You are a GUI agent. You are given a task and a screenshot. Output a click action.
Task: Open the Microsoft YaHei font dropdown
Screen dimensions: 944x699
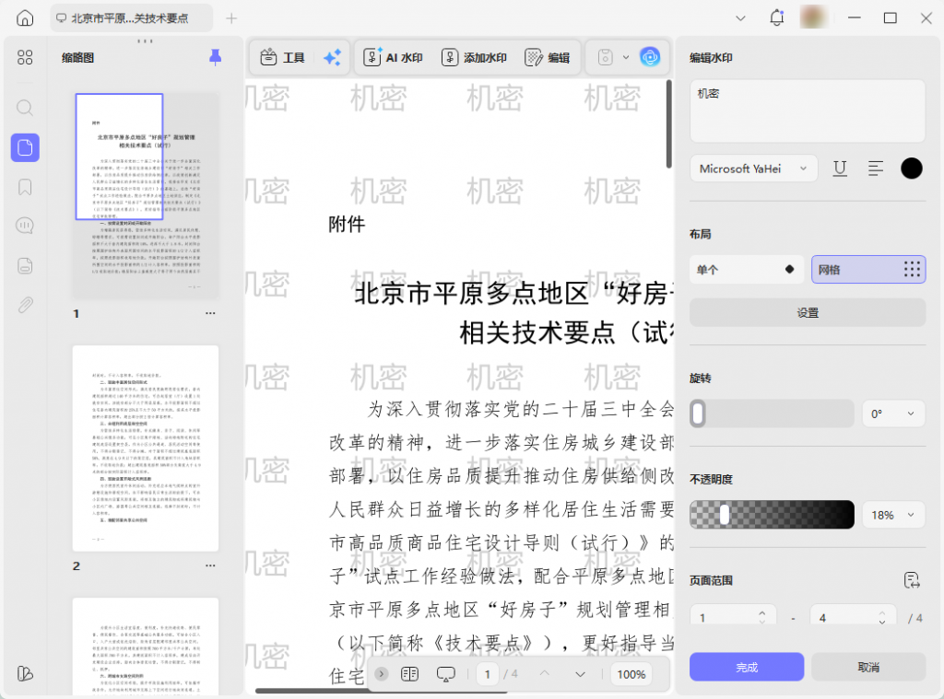(753, 169)
